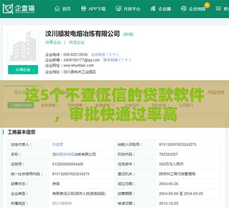Open 企业地图 in navigation bar

click(x=197, y=9)
